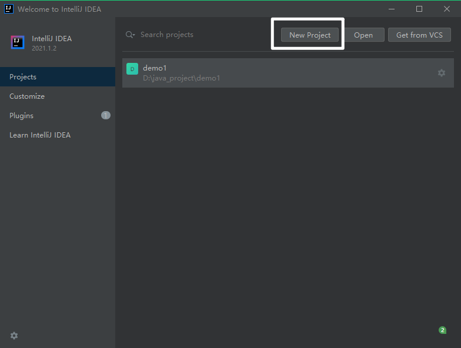Screen dimensions: 461x348
Task: Switch to Customize tab
Action: click(58, 96)
